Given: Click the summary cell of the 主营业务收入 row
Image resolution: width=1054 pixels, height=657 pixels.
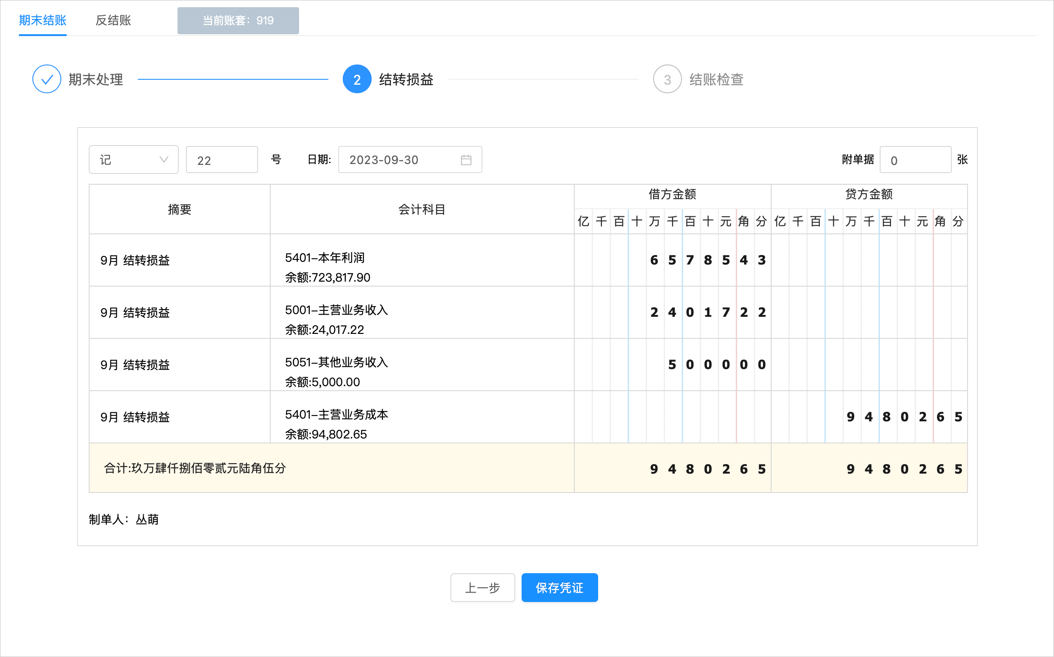Looking at the screenshot, I should 180,312.
